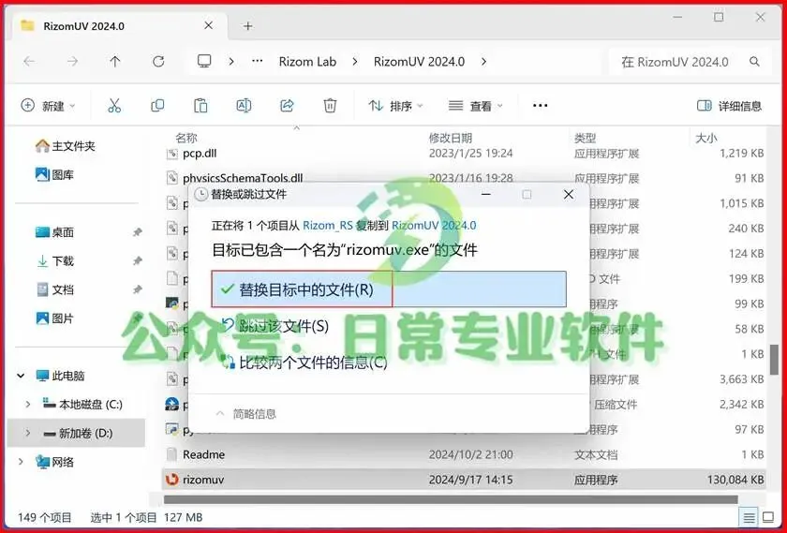Expand the 本地磁盘 (C:) tree node

pos(28,404)
